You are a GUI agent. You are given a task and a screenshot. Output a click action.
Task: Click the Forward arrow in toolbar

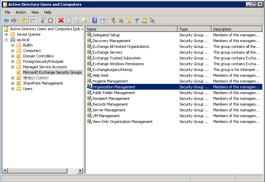14,21
